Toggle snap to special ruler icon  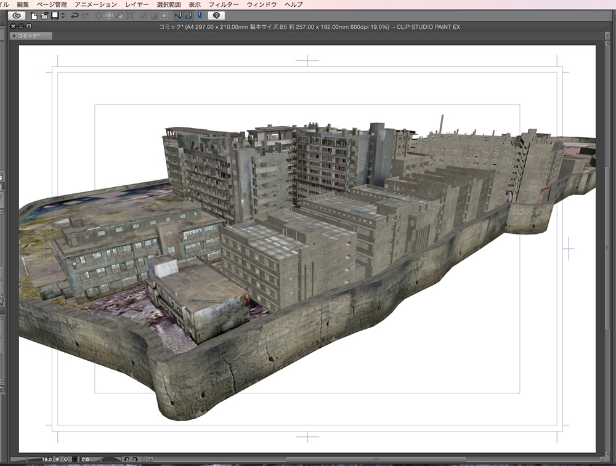[187, 15]
